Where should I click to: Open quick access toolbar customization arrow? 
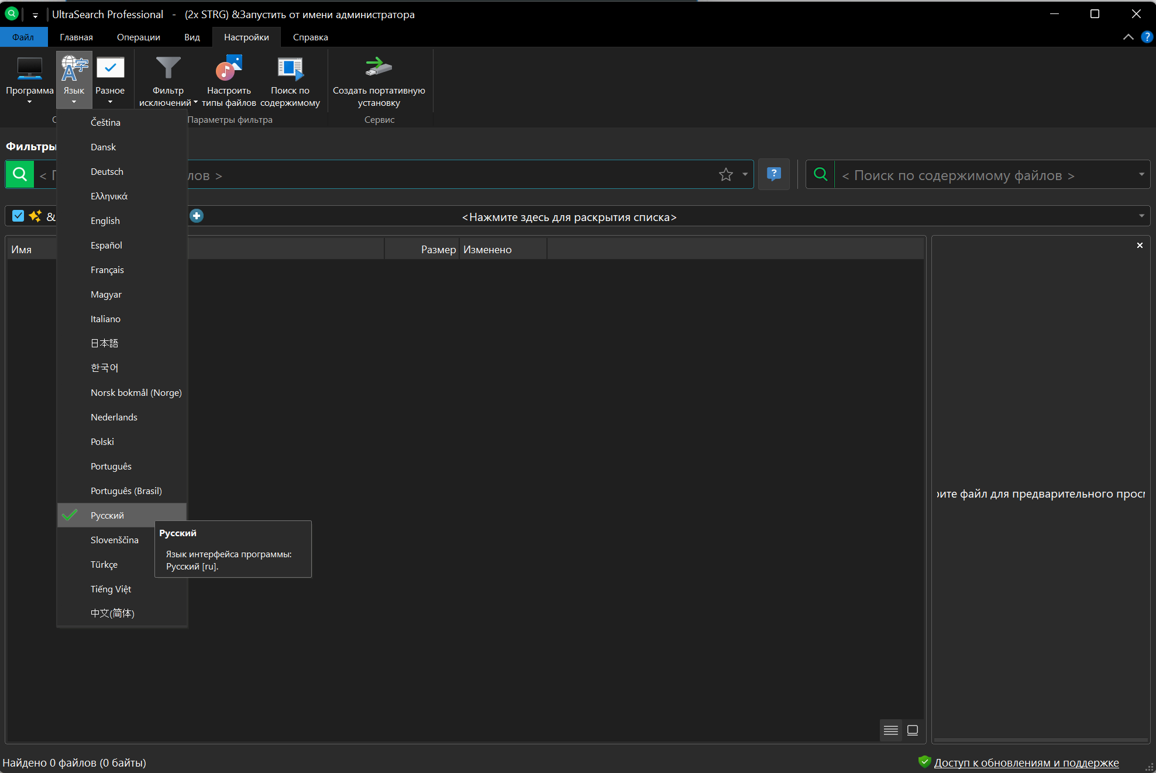pyautogui.click(x=35, y=15)
